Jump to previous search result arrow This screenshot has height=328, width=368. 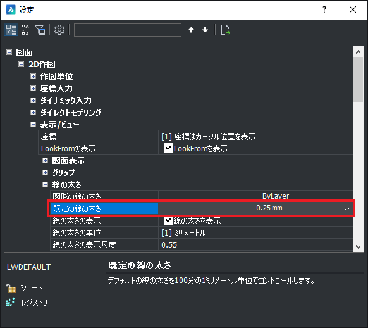[192, 30]
